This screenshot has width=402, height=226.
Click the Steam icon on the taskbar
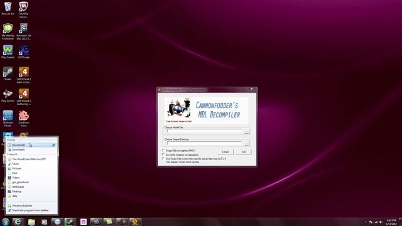[70, 222]
